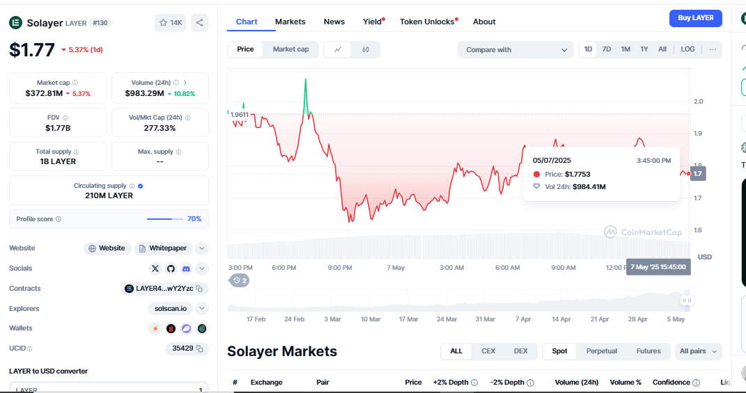The height and width of the screenshot is (393, 746).
Task: Click the +2% Depth info icon
Action: pos(474,383)
